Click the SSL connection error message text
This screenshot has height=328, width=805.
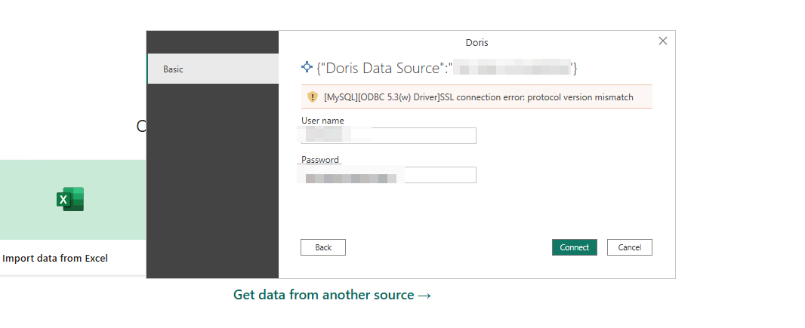[479, 97]
